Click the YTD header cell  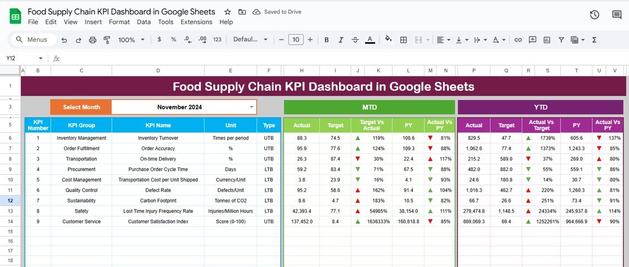click(x=540, y=108)
